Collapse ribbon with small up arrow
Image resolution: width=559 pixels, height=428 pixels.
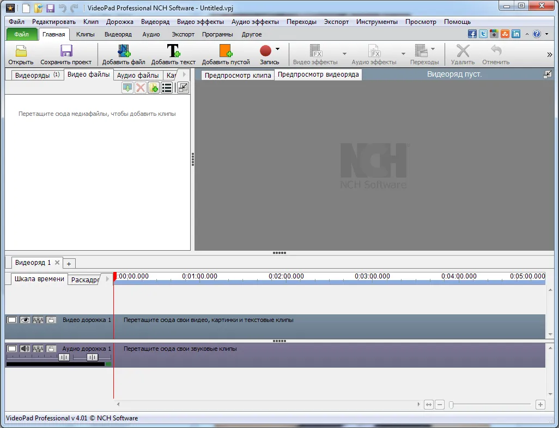coord(527,34)
